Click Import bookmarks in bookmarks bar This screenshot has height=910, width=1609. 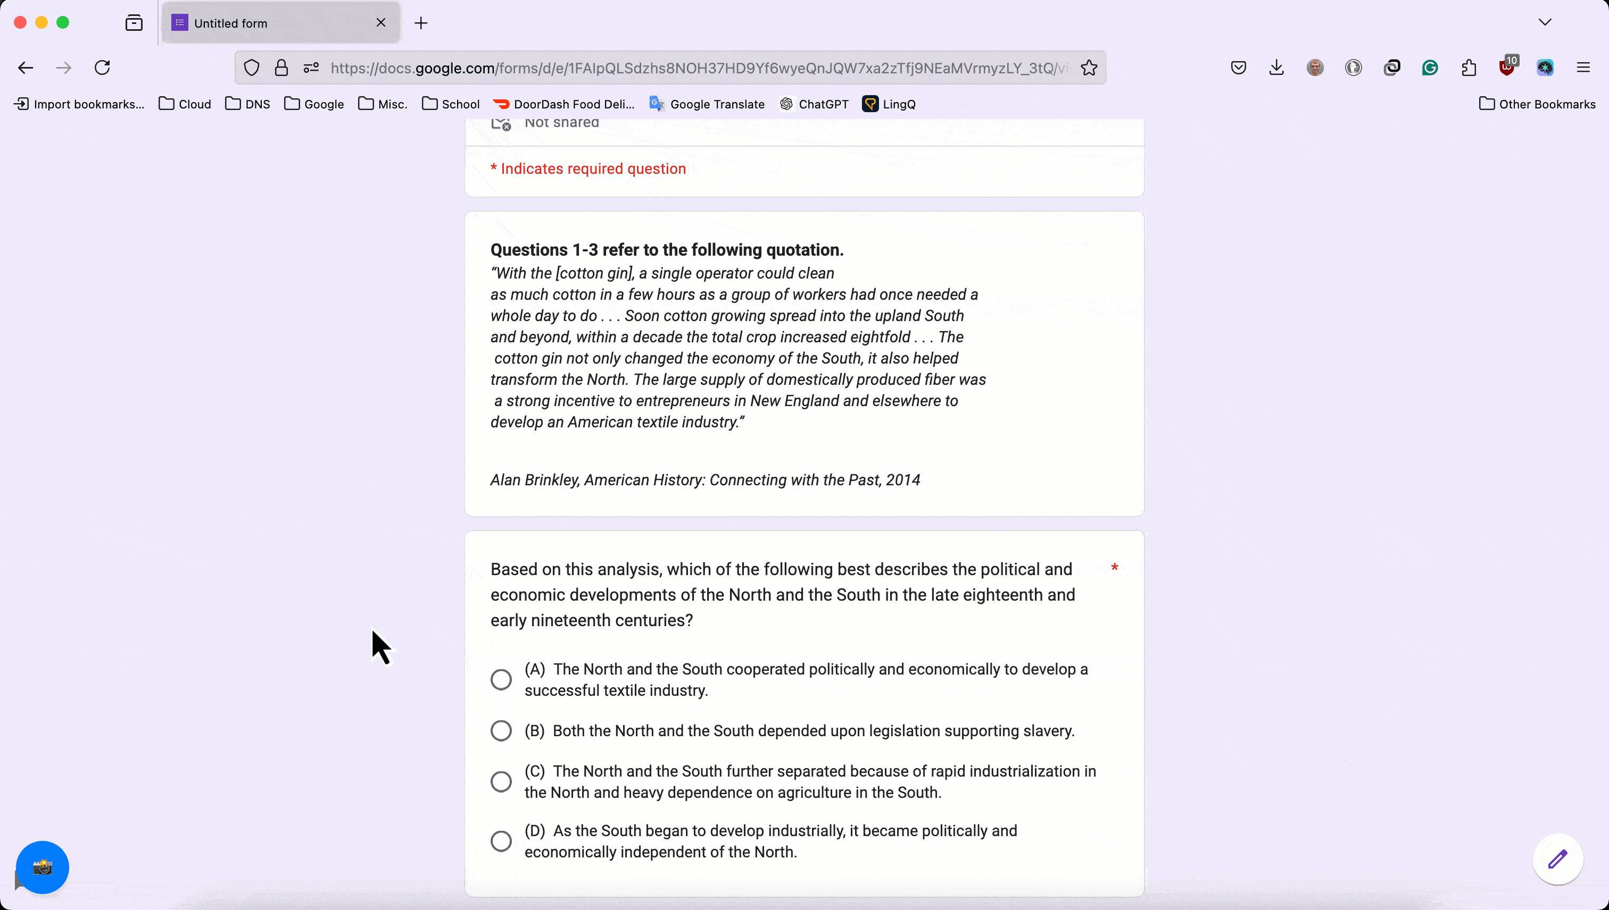[x=79, y=104]
